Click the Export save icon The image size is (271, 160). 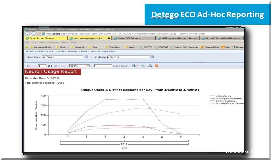[134, 66]
